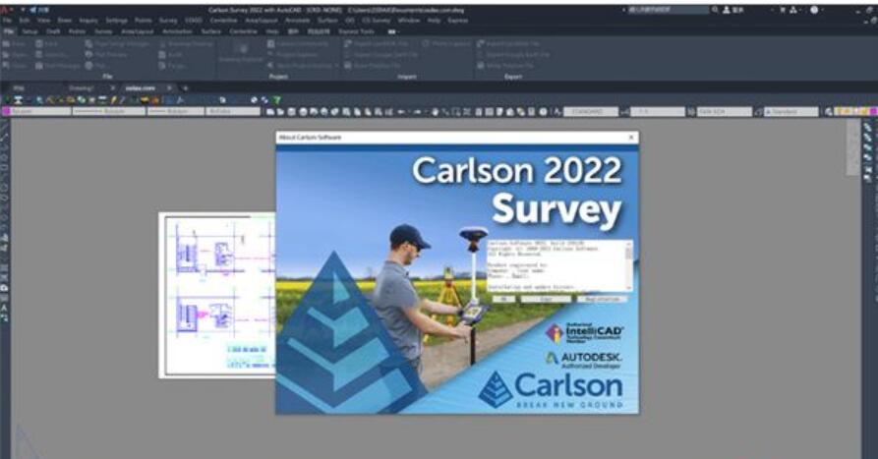Click the Help circle icon in title bar
878x459 pixels.
pyautogui.click(x=814, y=10)
